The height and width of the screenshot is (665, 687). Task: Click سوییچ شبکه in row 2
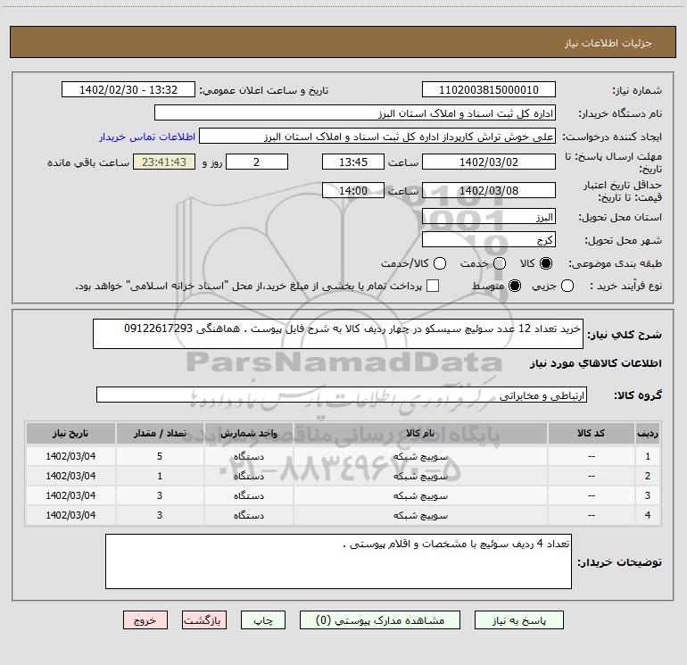(x=420, y=476)
